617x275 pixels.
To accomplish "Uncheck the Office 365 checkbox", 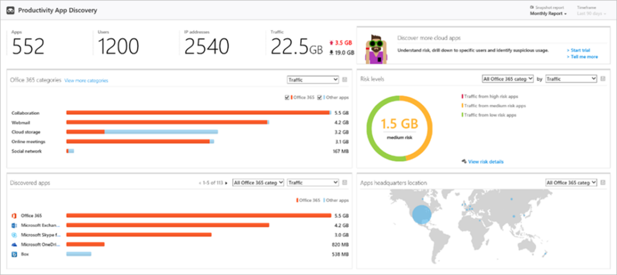I will (287, 97).
